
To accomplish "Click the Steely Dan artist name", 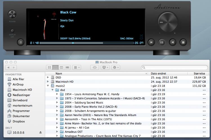I will (x=67, y=20).
